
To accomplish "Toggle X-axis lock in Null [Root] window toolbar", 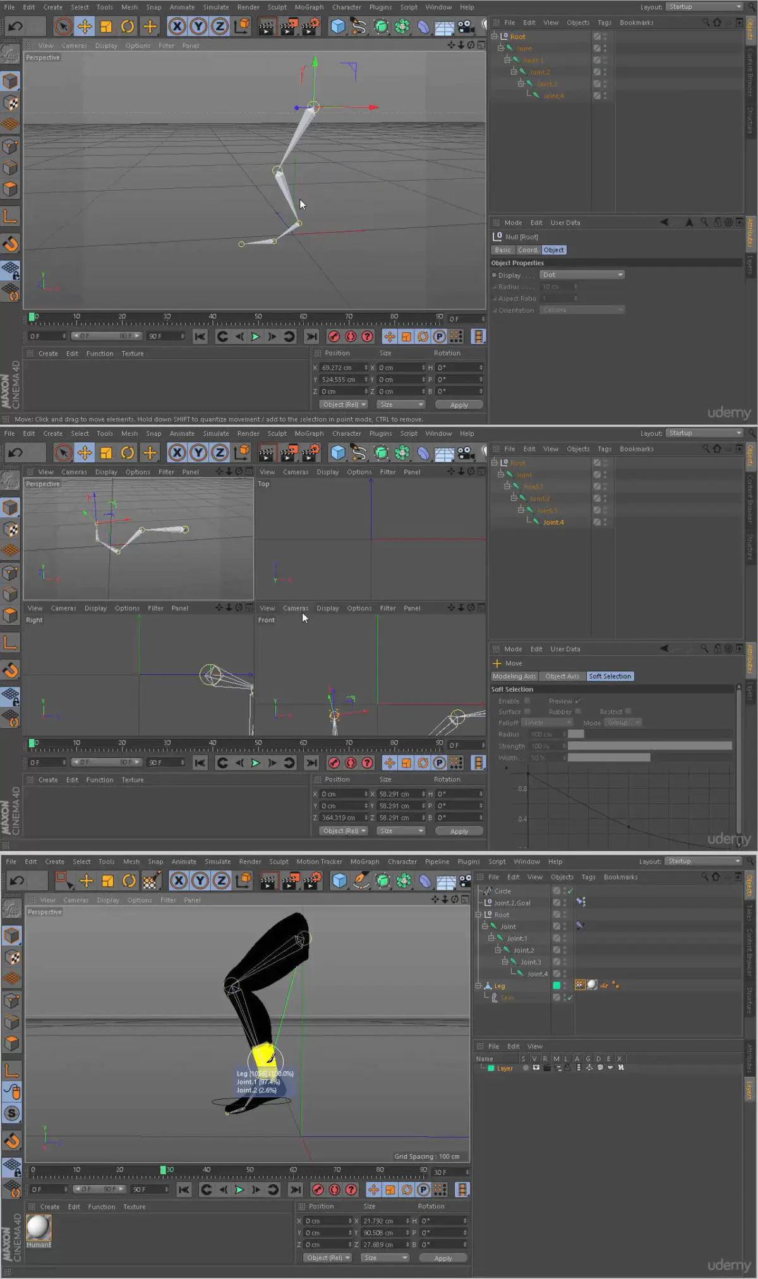I will 177,26.
